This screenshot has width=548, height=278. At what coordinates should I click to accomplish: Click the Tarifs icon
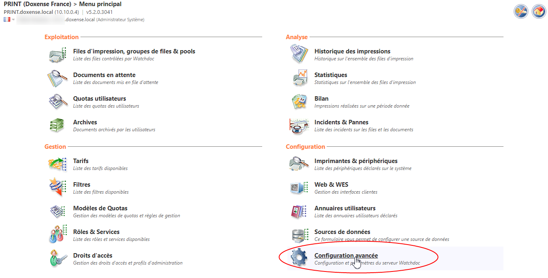[x=58, y=164]
